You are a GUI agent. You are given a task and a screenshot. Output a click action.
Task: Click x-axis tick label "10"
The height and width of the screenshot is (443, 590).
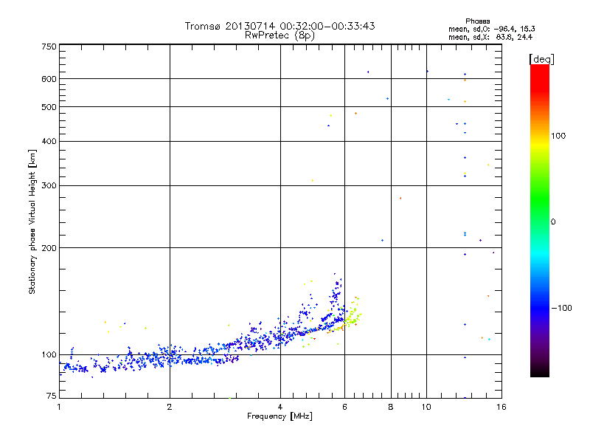[x=426, y=407]
